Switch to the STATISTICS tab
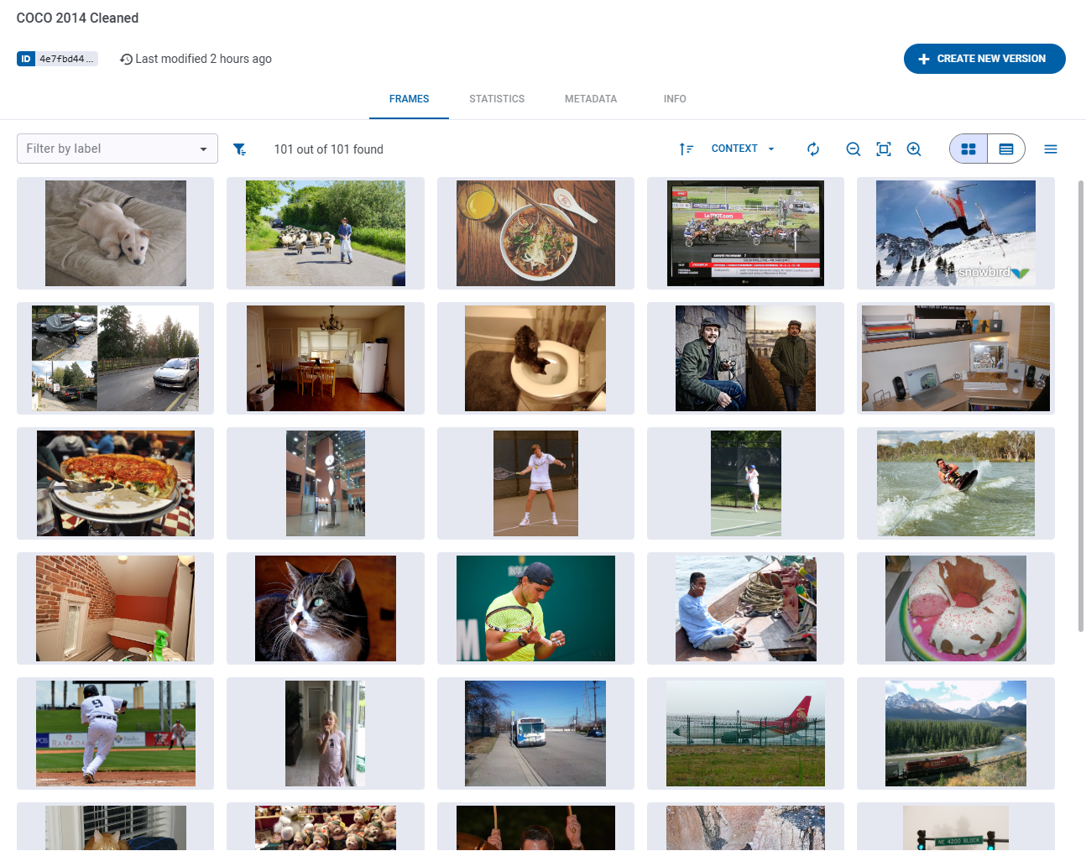The height and width of the screenshot is (851, 1086). 497,99
